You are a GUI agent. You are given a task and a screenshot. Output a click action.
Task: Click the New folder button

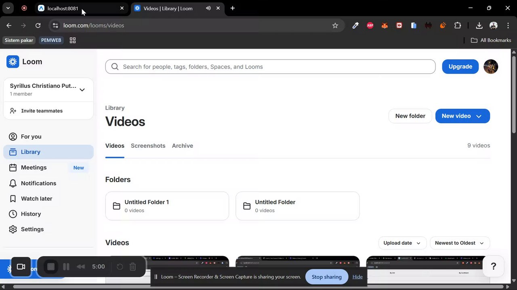(410, 116)
